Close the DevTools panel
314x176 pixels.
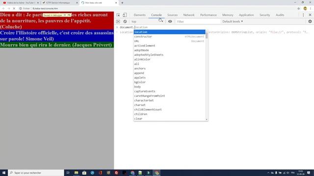click(310, 15)
